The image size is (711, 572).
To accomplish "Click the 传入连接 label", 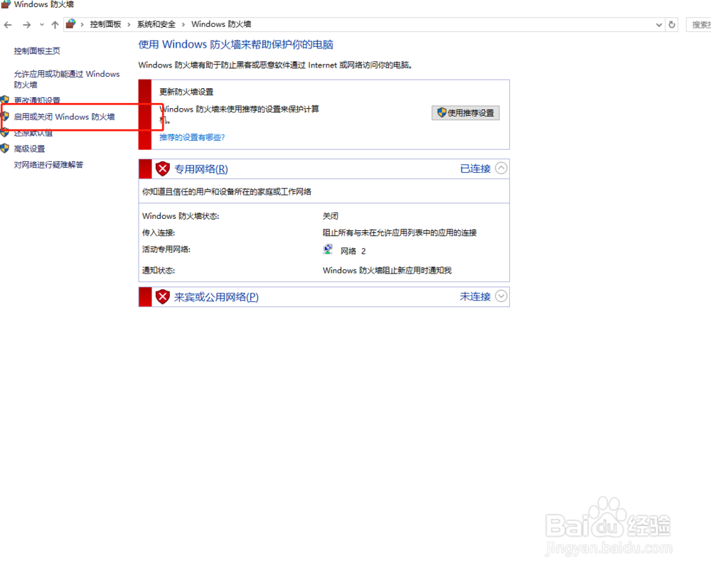I will tap(159, 232).
